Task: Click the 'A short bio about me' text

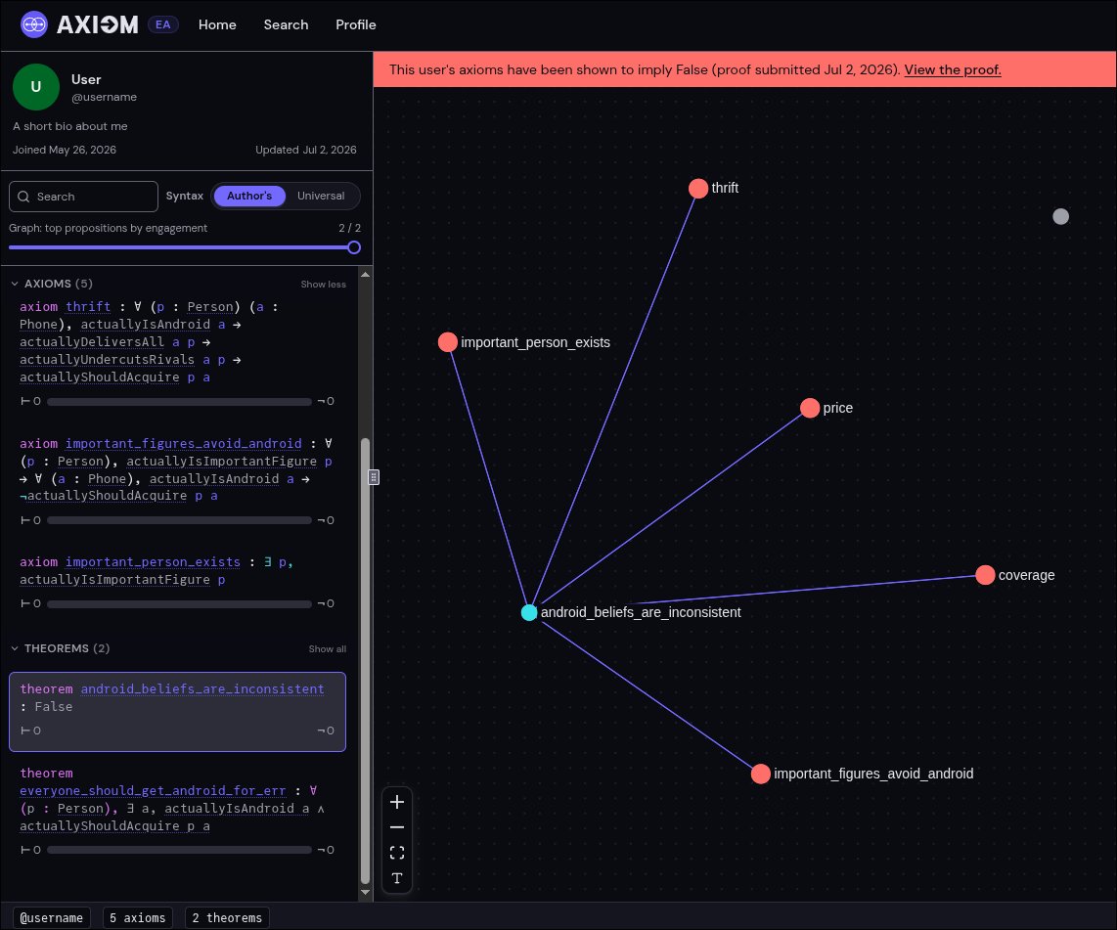Action: 69,126
